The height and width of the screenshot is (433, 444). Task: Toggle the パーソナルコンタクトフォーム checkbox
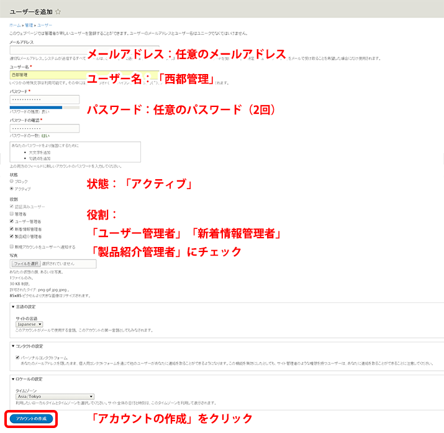coord(17,358)
